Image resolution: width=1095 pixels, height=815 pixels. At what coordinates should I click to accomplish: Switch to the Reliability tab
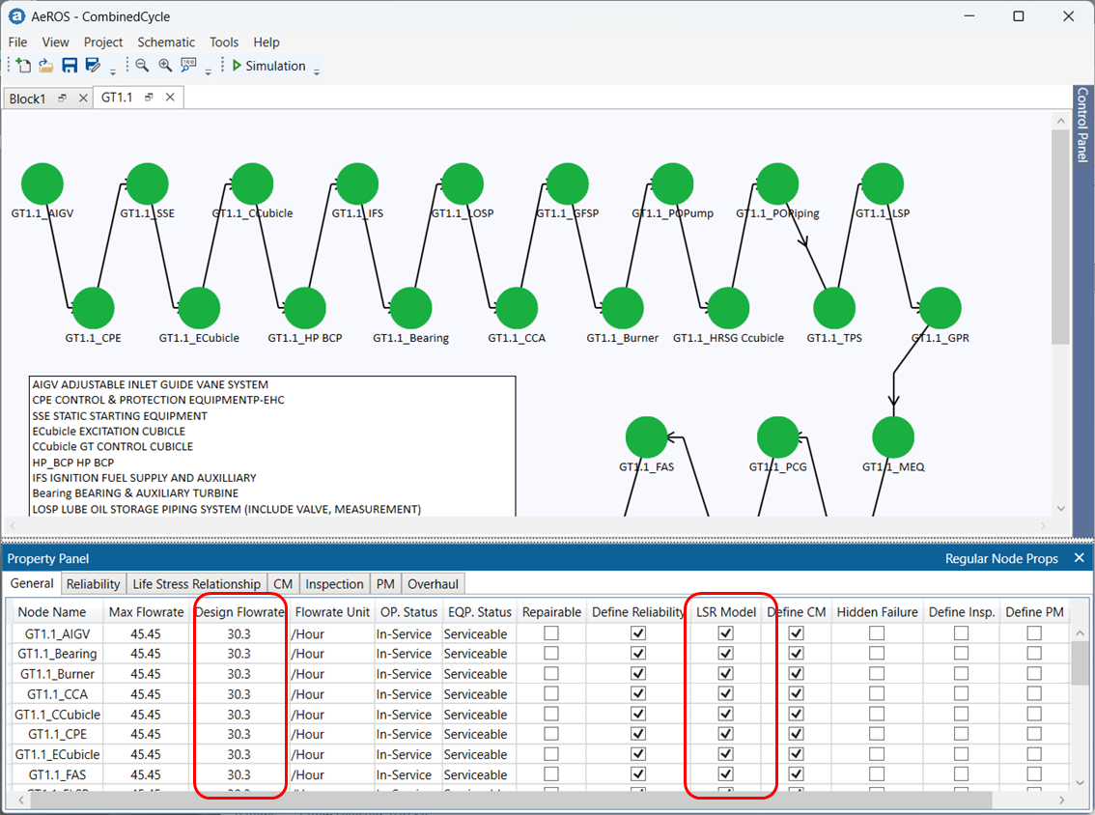(x=93, y=583)
